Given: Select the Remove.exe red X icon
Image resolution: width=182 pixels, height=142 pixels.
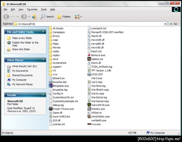Looking at the screenshot, I should (89, 55).
